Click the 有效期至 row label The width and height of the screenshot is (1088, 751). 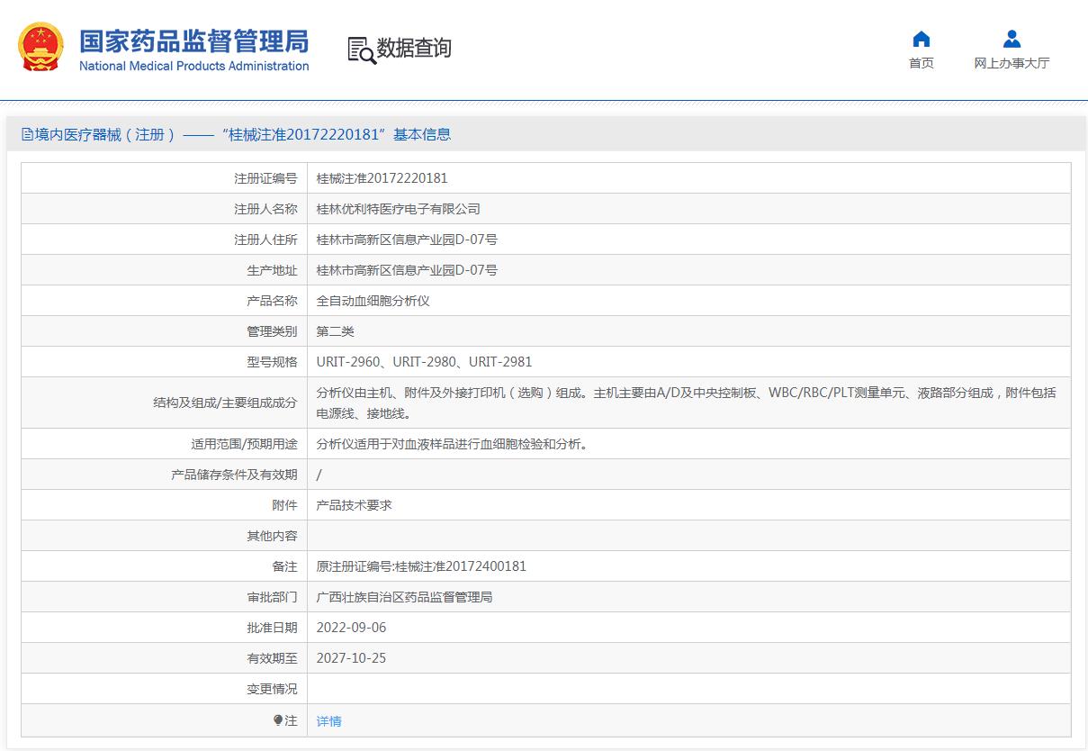point(272,658)
